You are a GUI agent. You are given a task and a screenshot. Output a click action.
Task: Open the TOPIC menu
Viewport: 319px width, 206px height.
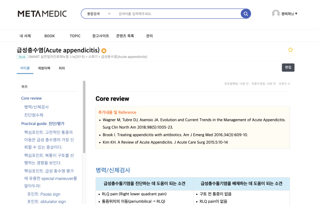click(75, 36)
